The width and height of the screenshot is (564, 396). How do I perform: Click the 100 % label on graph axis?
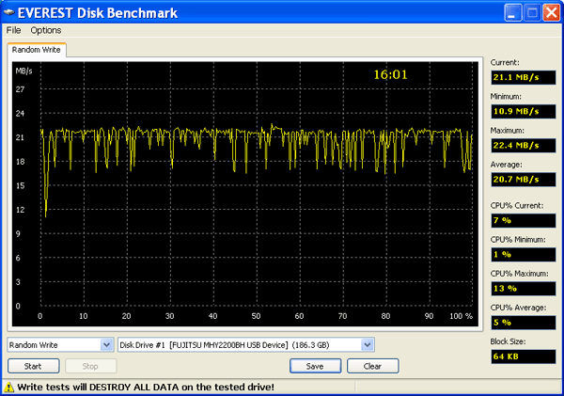coord(461,316)
